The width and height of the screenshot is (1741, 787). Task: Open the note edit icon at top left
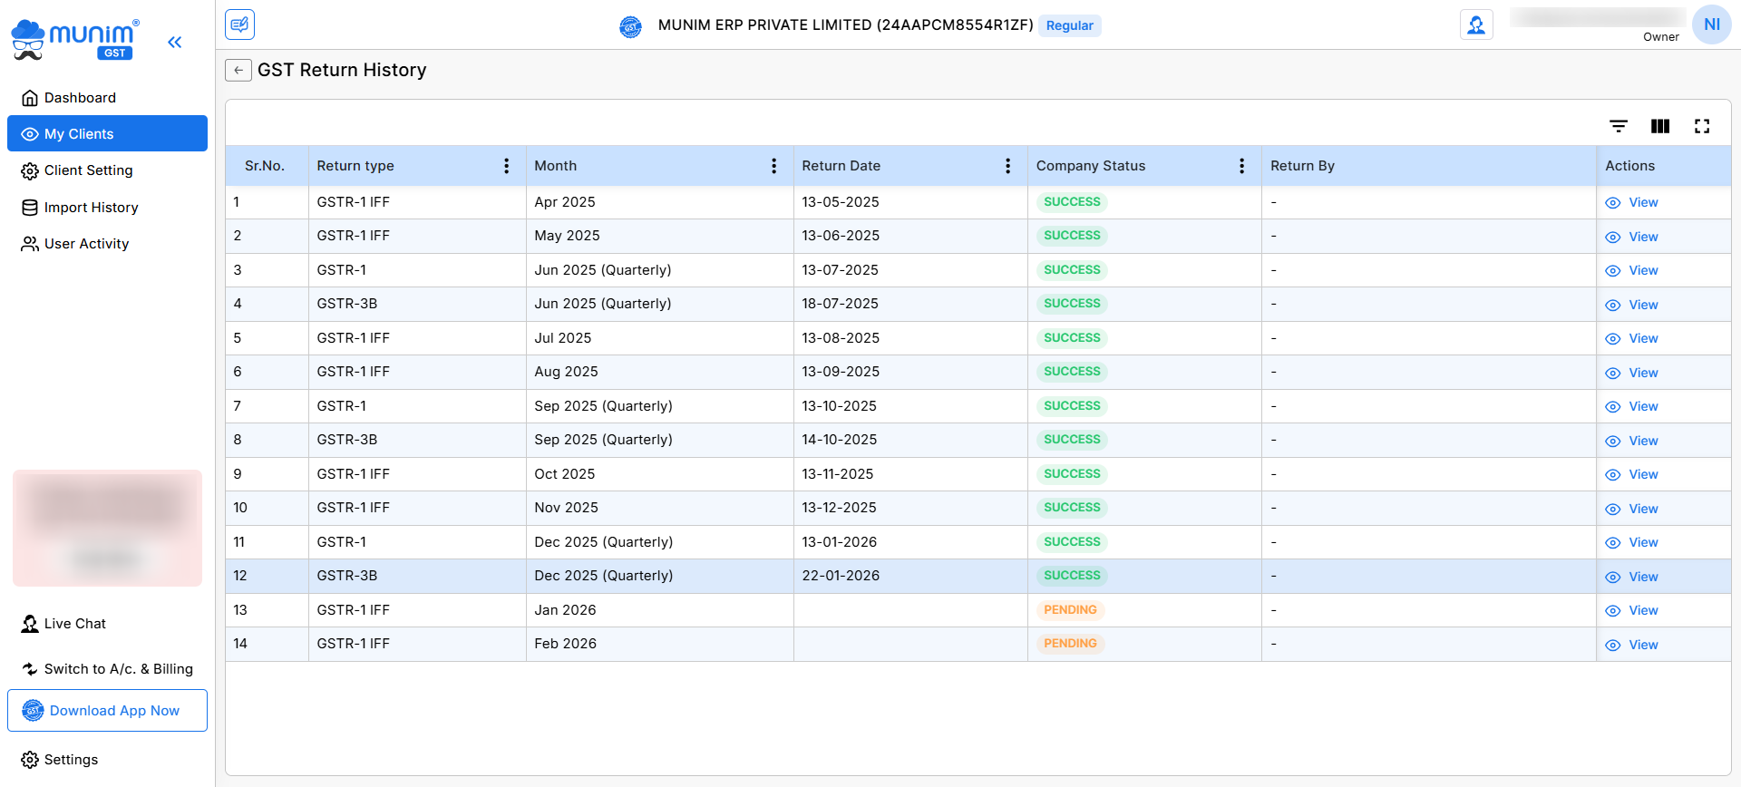click(x=240, y=24)
